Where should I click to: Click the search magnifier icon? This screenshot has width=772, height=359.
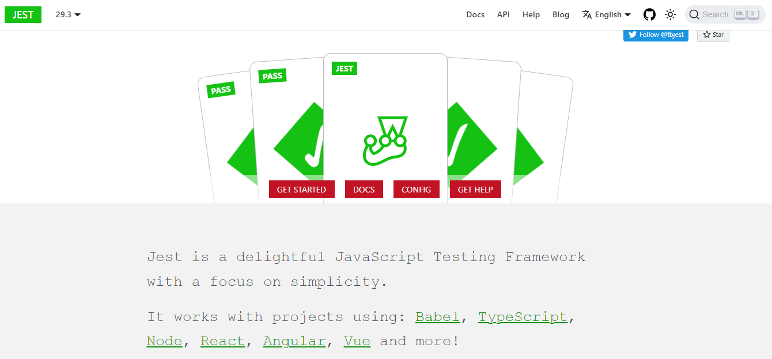point(694,14)
